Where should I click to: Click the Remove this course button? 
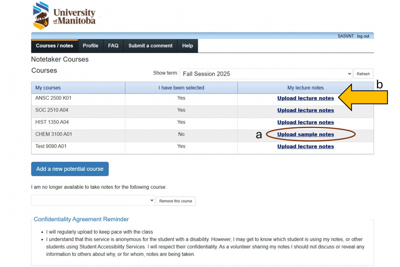click(x=176, y=201)
